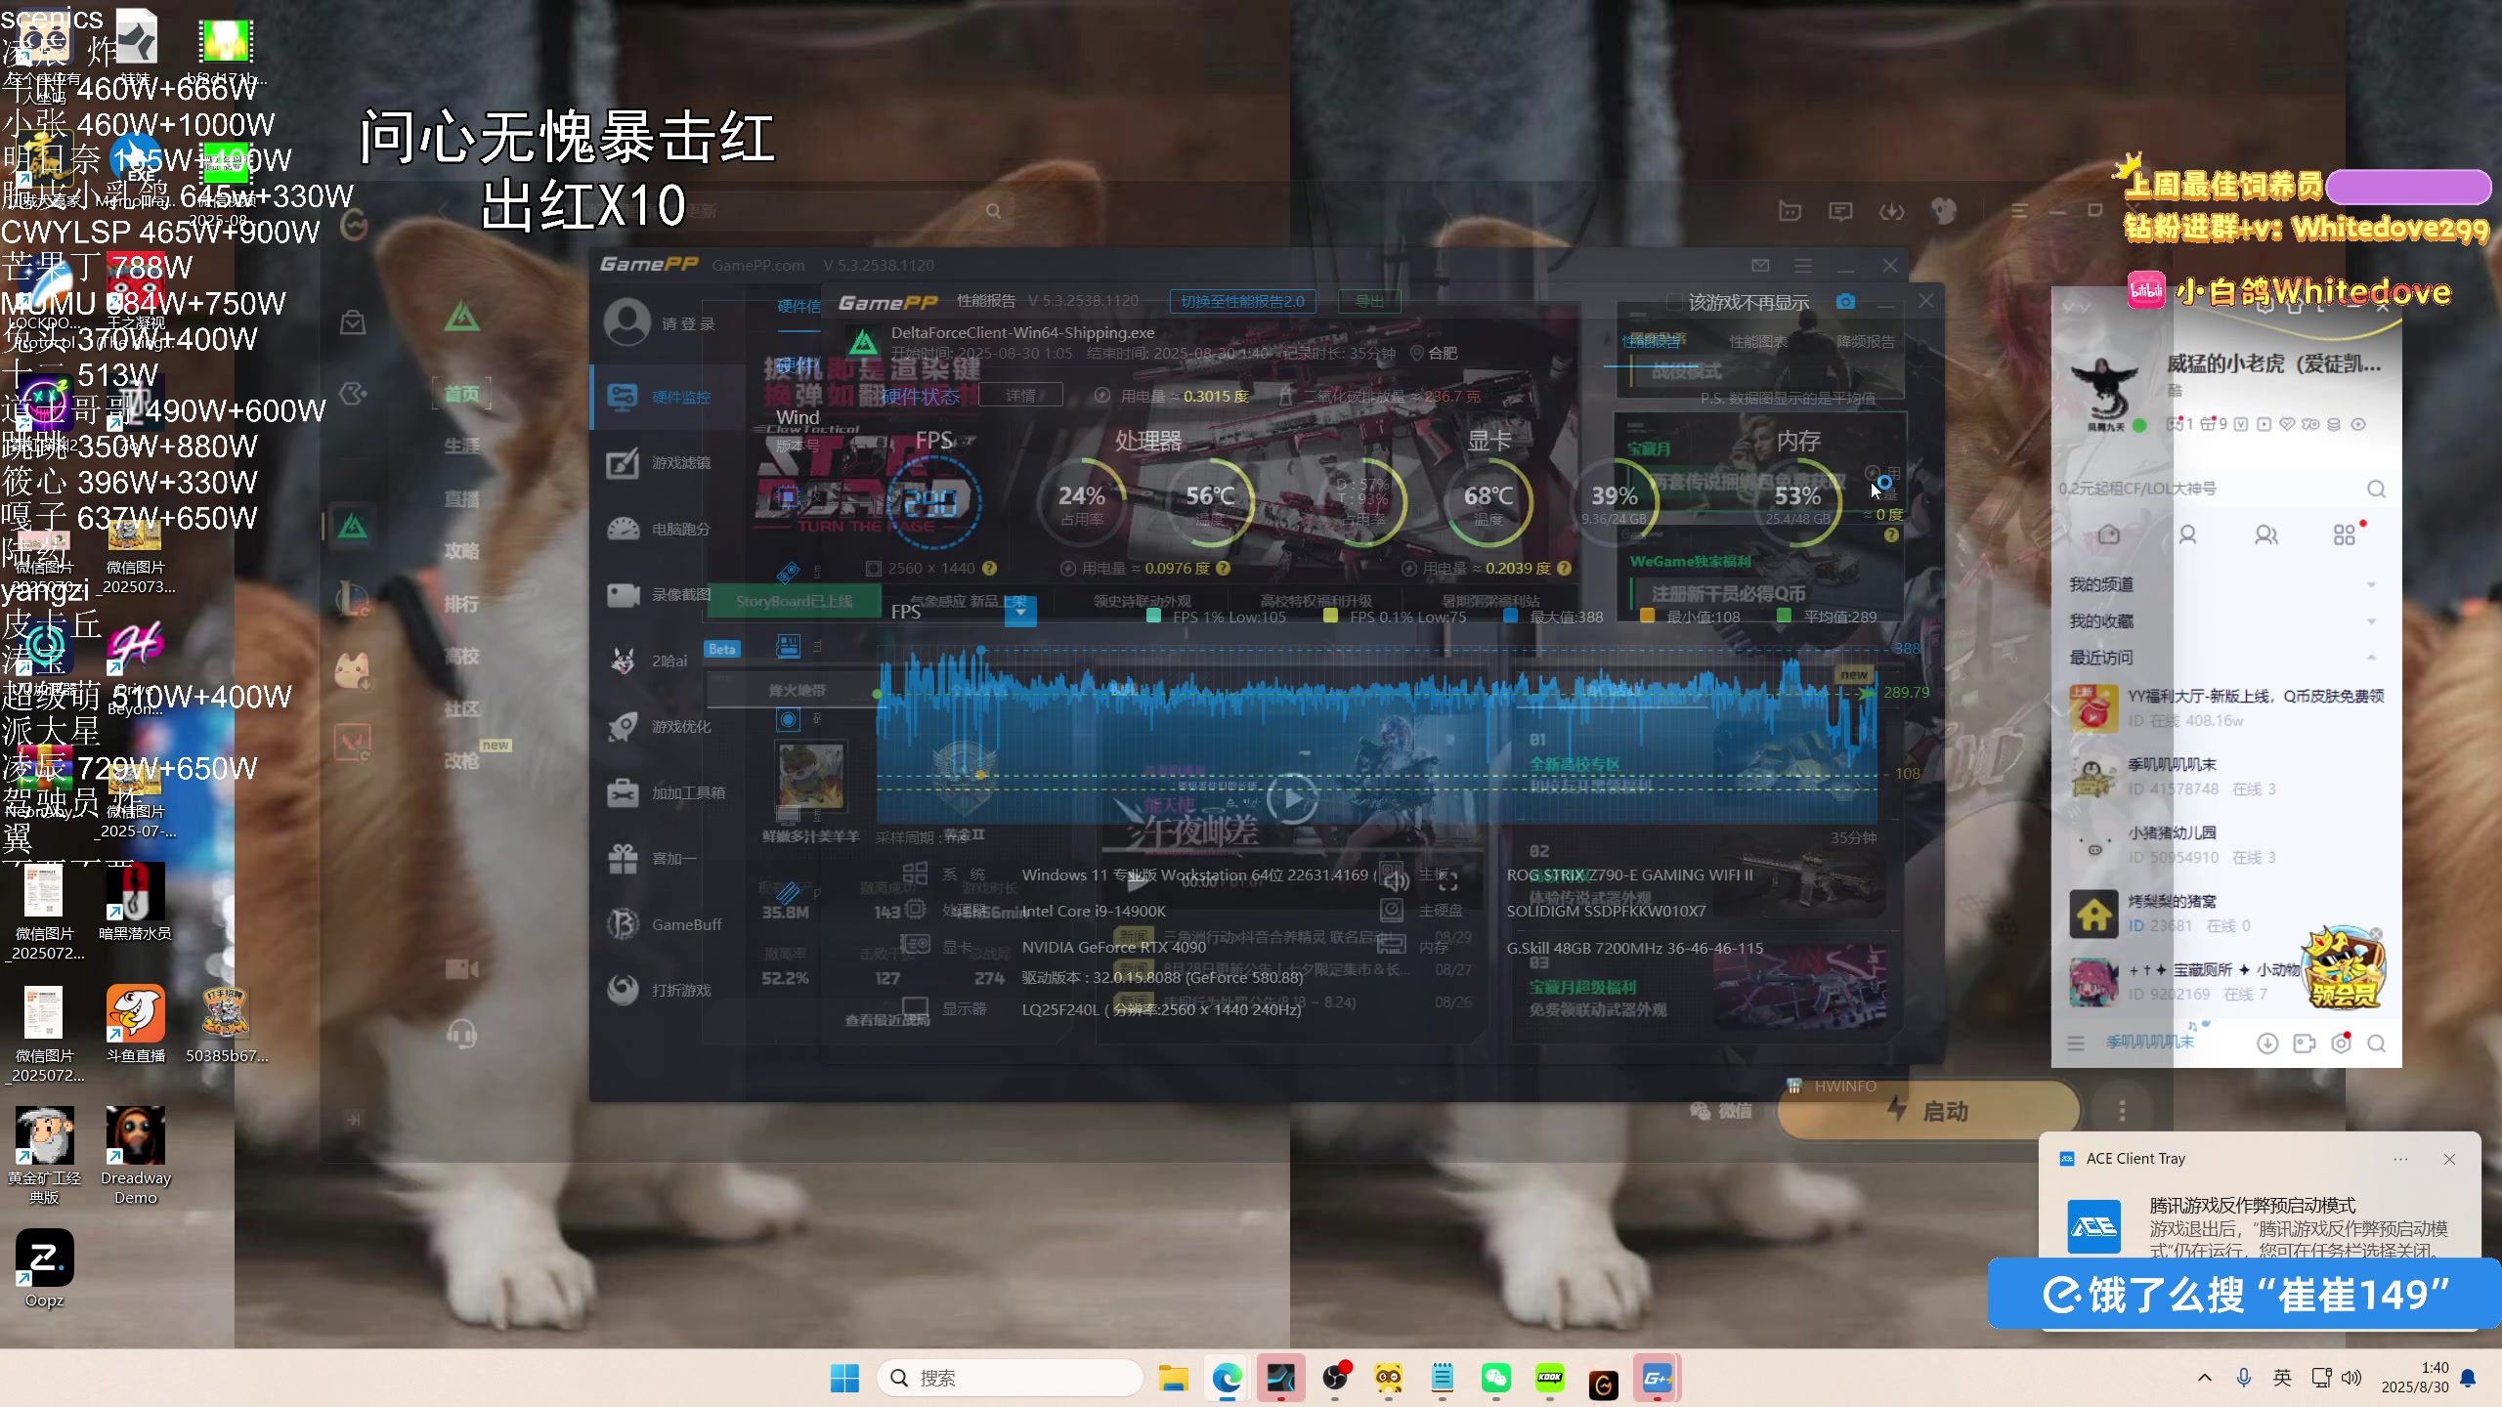Click the 导出 export button
The height and width of the screenshot is (1407, 2502).
(x=1369, y=301)
